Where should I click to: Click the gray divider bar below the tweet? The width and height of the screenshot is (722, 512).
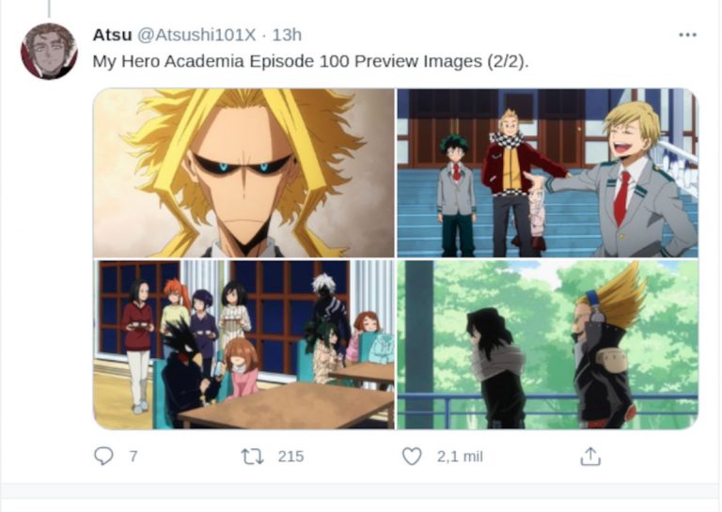pyautogui.click(x=361, y=490)
